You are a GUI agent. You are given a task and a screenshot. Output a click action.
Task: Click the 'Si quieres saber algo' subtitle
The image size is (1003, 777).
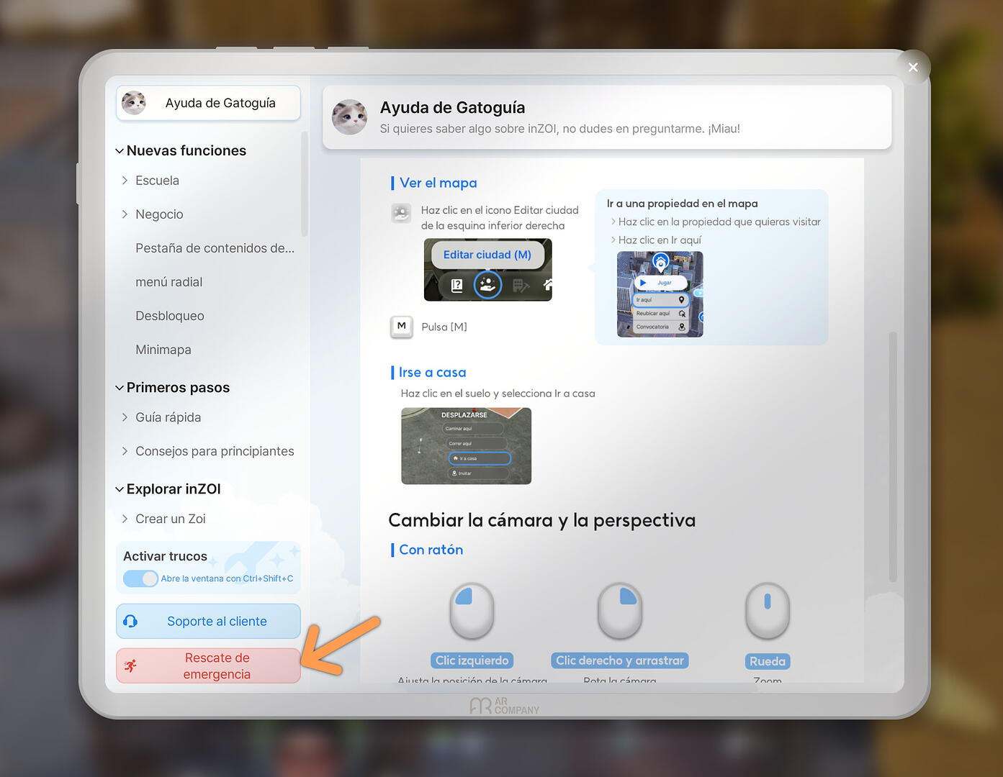(560, 129)
